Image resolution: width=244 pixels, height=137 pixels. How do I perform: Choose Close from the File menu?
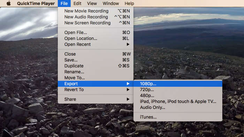click(96, 54)
